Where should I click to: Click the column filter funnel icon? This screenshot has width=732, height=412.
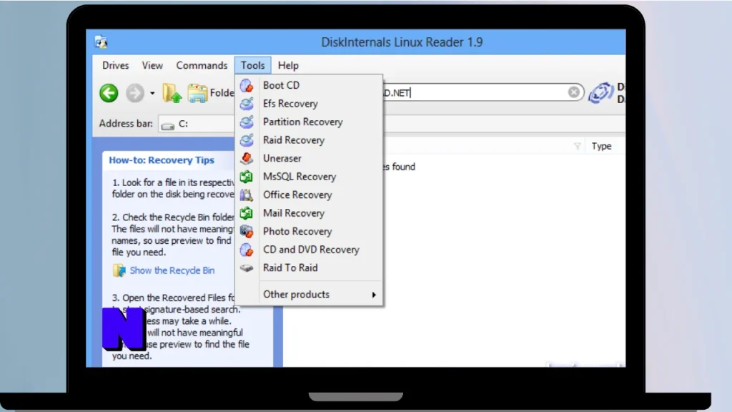point(578,146)
